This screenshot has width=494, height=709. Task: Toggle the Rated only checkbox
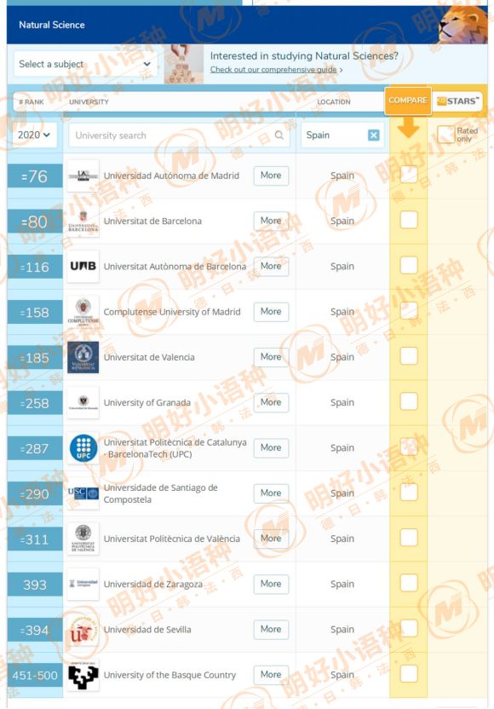pos(445,135)
